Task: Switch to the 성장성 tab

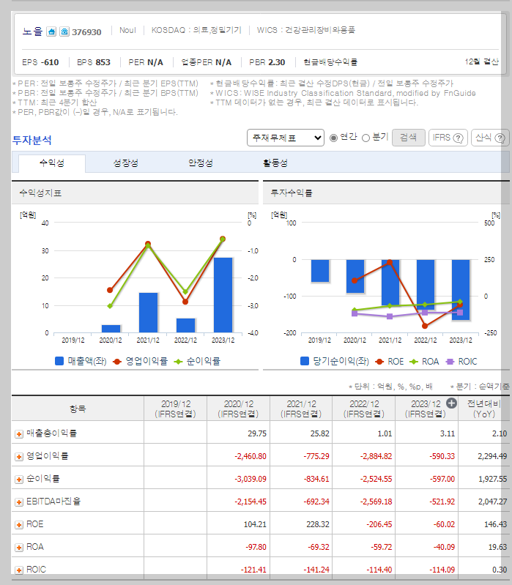Action: [x=126, y=163]
